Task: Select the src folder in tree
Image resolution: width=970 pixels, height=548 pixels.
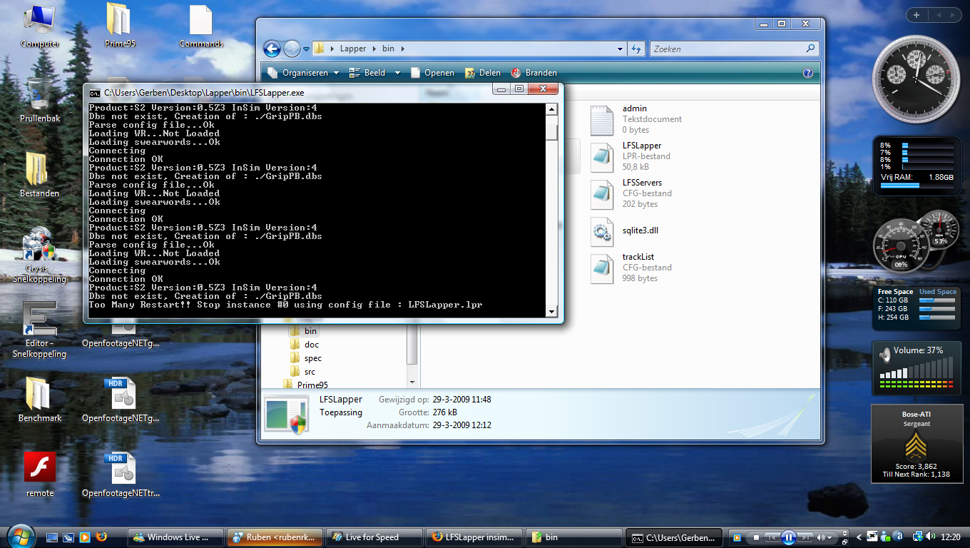Action: (x=303, y=372)
